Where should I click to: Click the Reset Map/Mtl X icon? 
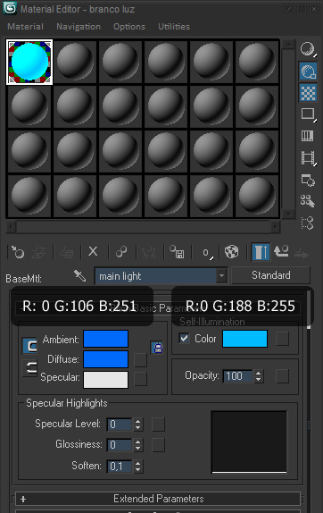click(x=93, y=252)
